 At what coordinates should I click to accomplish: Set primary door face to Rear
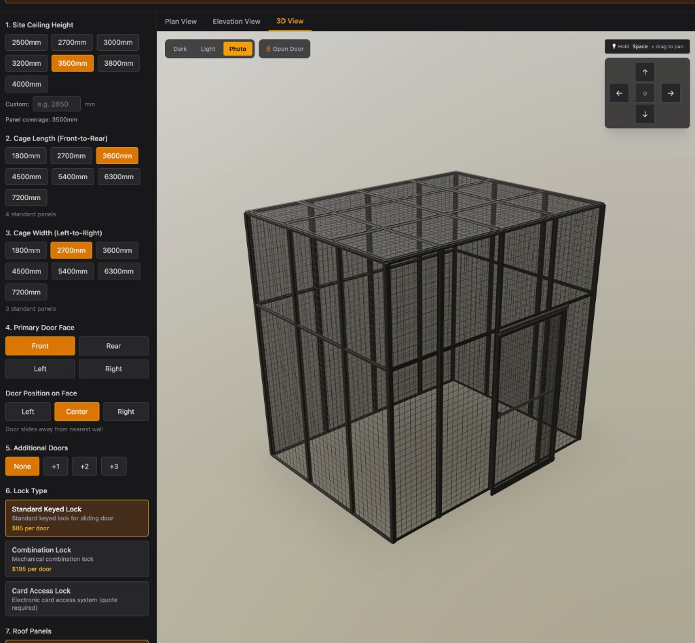113,346
